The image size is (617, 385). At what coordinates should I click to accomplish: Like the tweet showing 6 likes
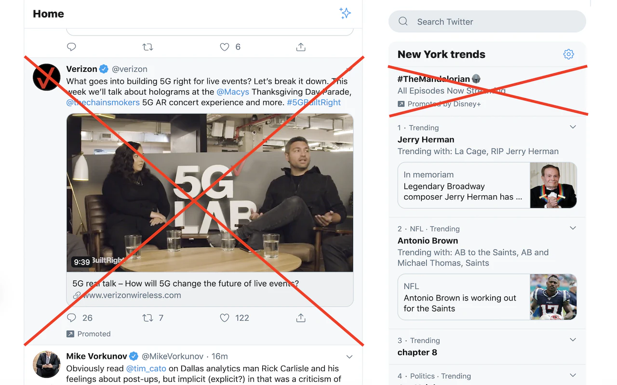(224, 47)
